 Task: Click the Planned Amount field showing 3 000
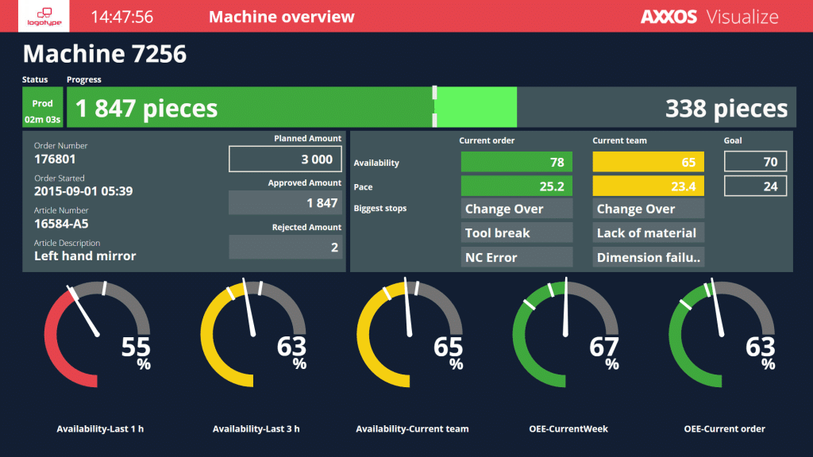pos(286,159)
